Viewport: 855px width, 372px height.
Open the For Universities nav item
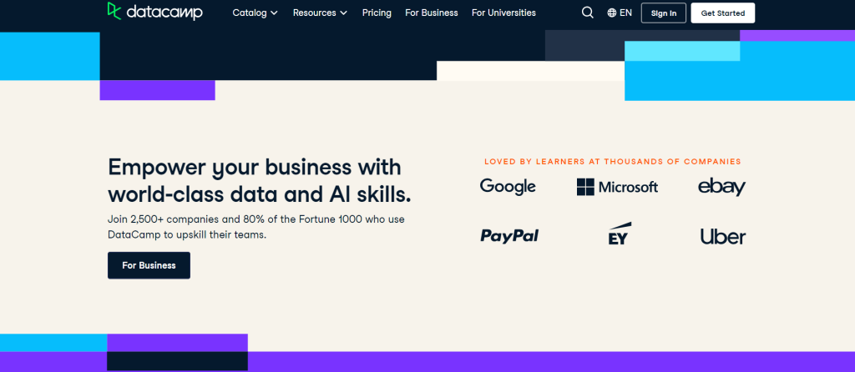(503, 13)
